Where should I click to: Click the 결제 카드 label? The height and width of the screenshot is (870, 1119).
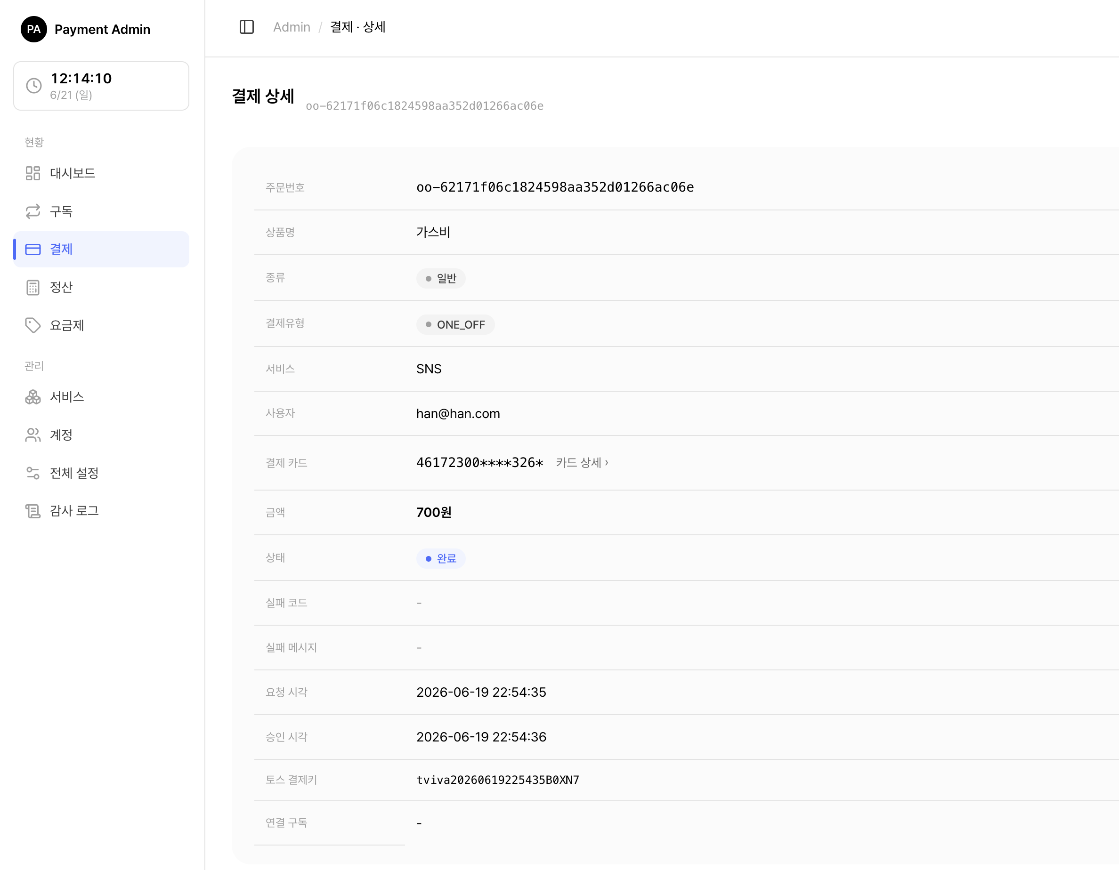286,463
